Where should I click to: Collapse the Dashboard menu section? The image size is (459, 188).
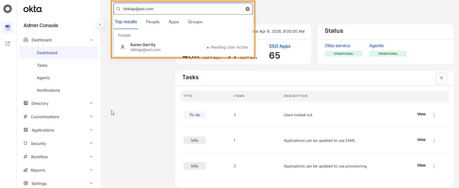tap(91, 40)
